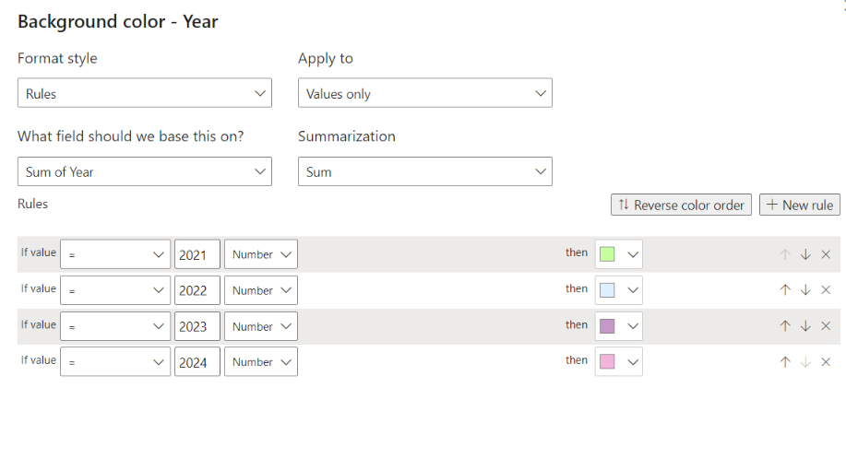Move the 2022 rule up
The width and height of the screenshot is (846, 458).
785,290
